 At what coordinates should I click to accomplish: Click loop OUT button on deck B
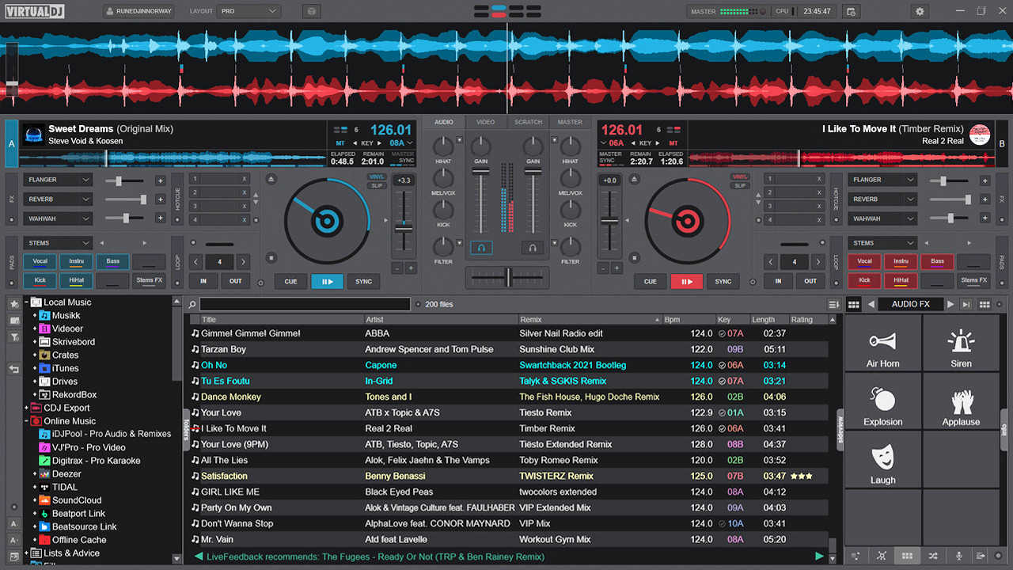pos(810,281)
